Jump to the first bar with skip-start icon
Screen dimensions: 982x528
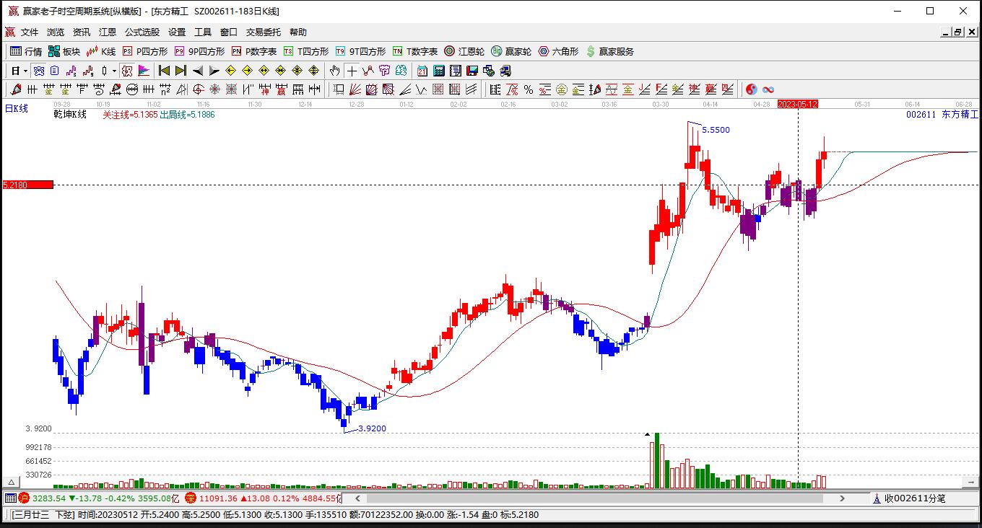tap(164, 71)
